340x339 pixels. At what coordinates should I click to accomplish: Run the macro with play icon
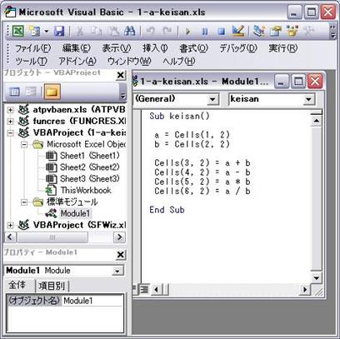tap(188, 32)
